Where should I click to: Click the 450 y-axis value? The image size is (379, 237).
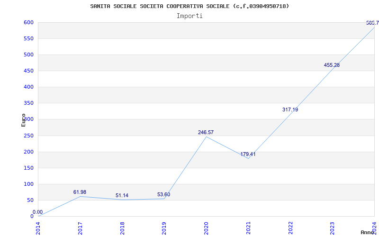click(28, 71)
